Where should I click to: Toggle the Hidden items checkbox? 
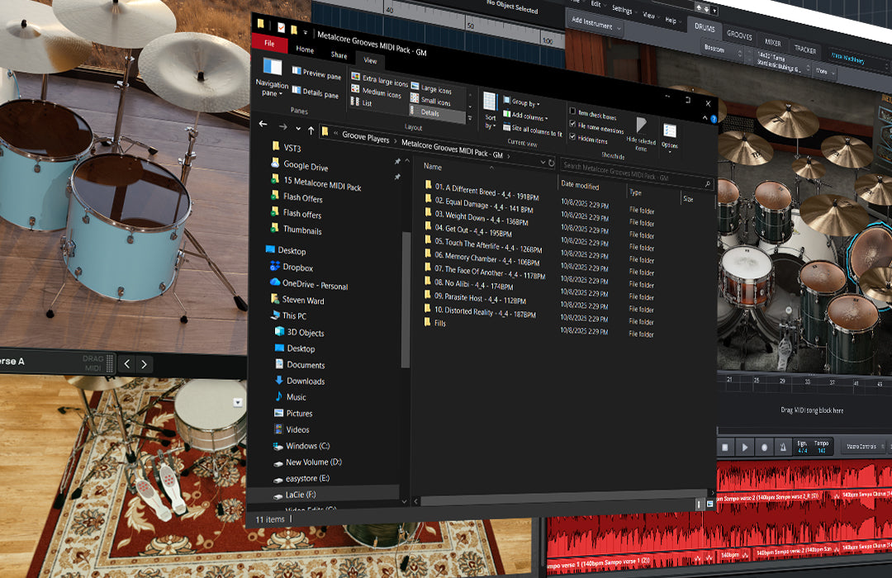pyautogui.click(x=573, y=137)
